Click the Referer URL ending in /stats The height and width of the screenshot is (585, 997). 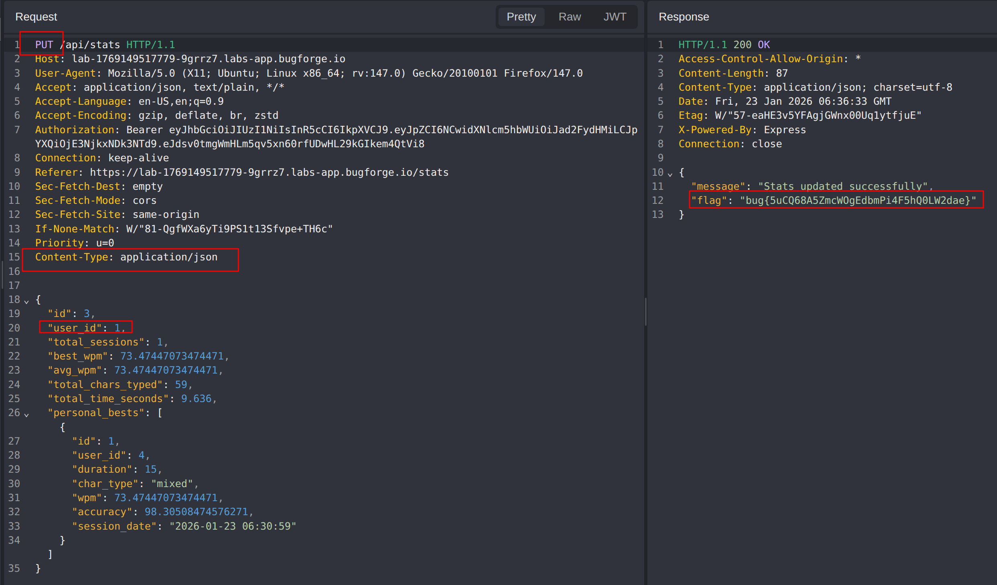coord(269,172)
